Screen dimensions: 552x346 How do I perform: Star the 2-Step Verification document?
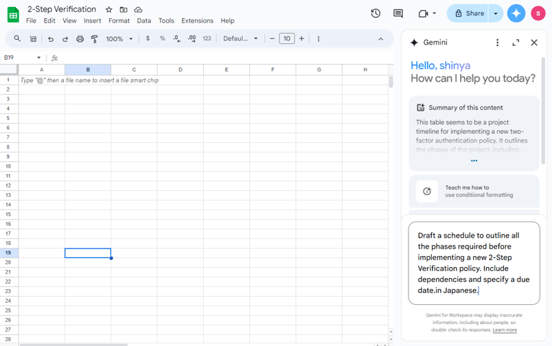pos(108,10)
